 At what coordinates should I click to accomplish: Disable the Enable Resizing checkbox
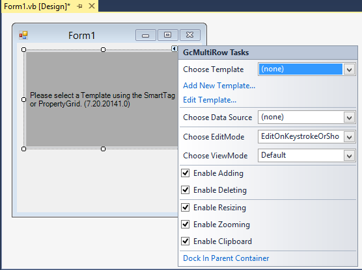[186, 208]
